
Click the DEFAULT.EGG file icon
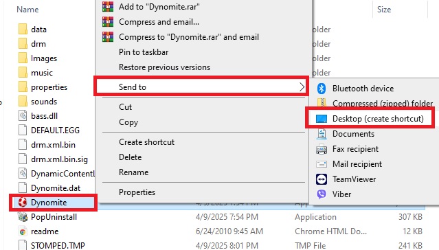pos(23,130)
